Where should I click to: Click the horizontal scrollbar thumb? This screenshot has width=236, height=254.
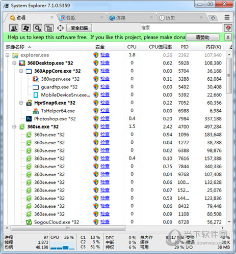pyautogui.click(x=68, y=228)
